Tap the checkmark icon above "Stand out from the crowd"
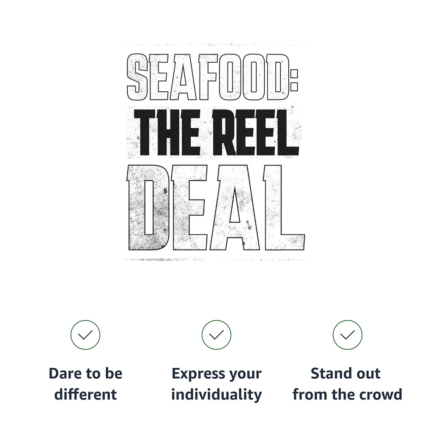 (x=348, y=335)
